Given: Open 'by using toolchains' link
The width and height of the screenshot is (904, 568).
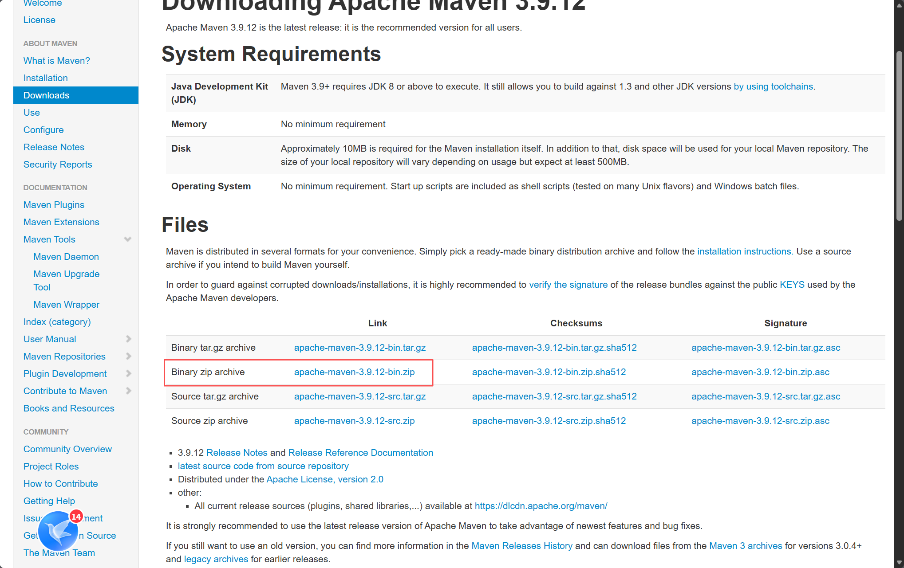Looking at the screenshot, I should [773, 86].
